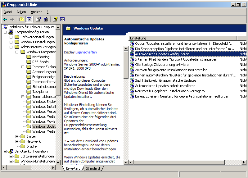Screen dimensions: 248x178
Task: Click the settings list horizontal scroll right arrow
Action: tap(244, 162)
